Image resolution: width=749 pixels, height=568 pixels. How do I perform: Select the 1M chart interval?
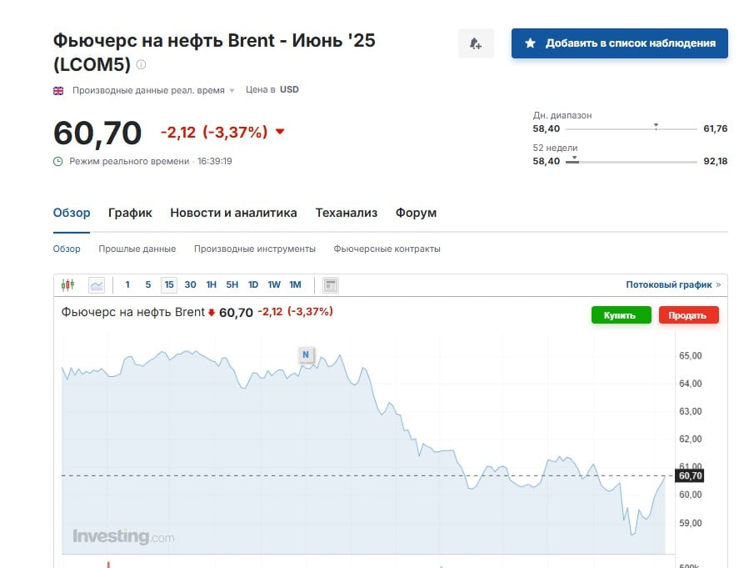(x=295, y=285)
